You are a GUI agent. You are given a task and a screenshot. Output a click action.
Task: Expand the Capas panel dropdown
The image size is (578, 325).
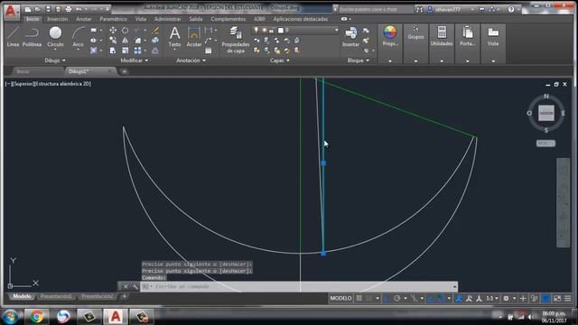tap(280, 60)
